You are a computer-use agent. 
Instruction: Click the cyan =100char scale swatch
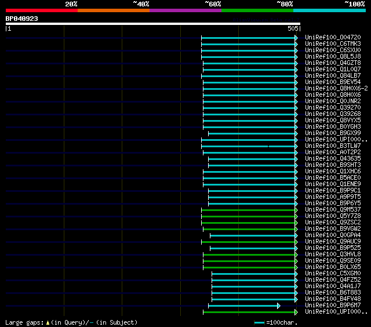point(259,322)
